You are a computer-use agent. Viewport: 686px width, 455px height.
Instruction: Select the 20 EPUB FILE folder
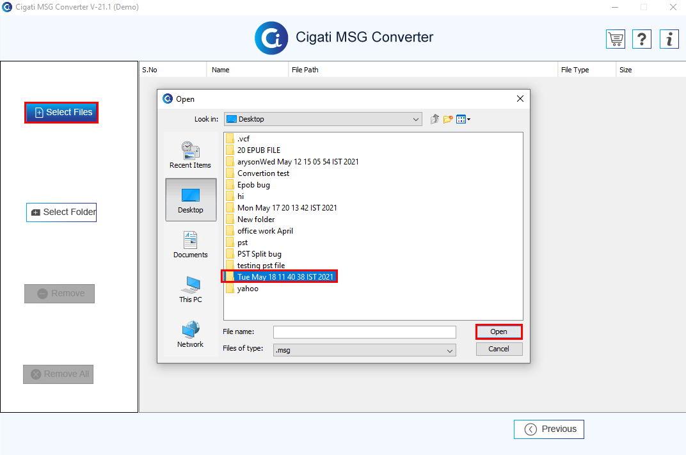pos(253,150)
